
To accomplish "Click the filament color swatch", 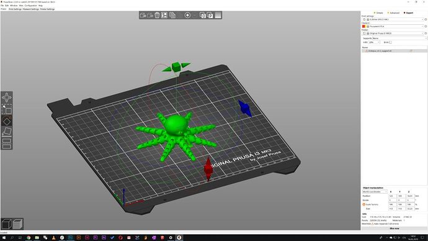I will tap(363, 26).
